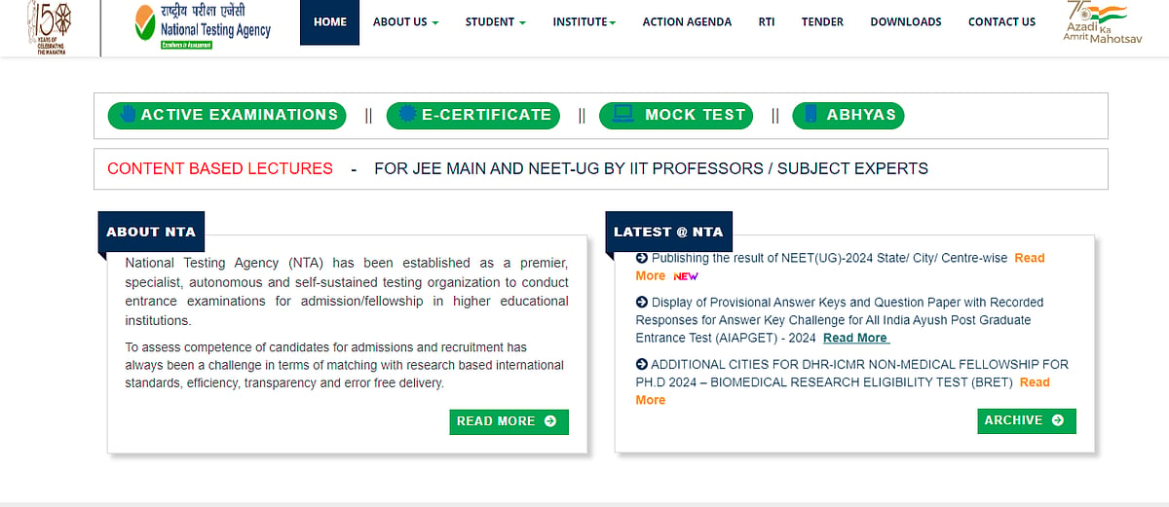Open the Content Based Lectures link
This screenshot has height=507, width=1169.
point(220,168)
